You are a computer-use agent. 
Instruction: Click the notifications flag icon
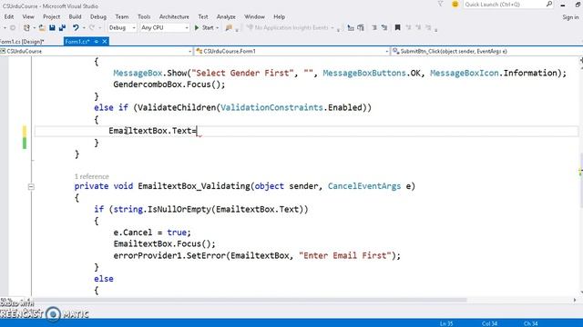(440, 4)
